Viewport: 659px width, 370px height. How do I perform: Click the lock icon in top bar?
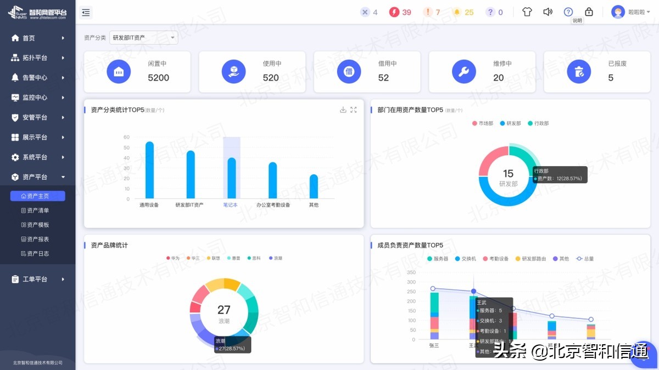click(x=589, y=12)
